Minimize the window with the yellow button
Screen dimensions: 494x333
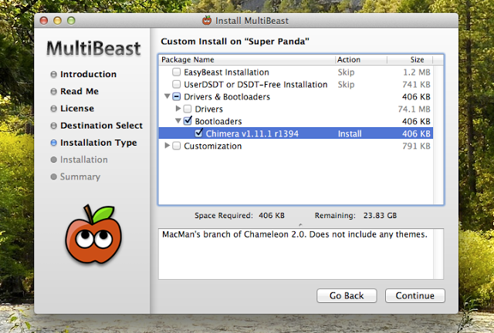(57, 21)
